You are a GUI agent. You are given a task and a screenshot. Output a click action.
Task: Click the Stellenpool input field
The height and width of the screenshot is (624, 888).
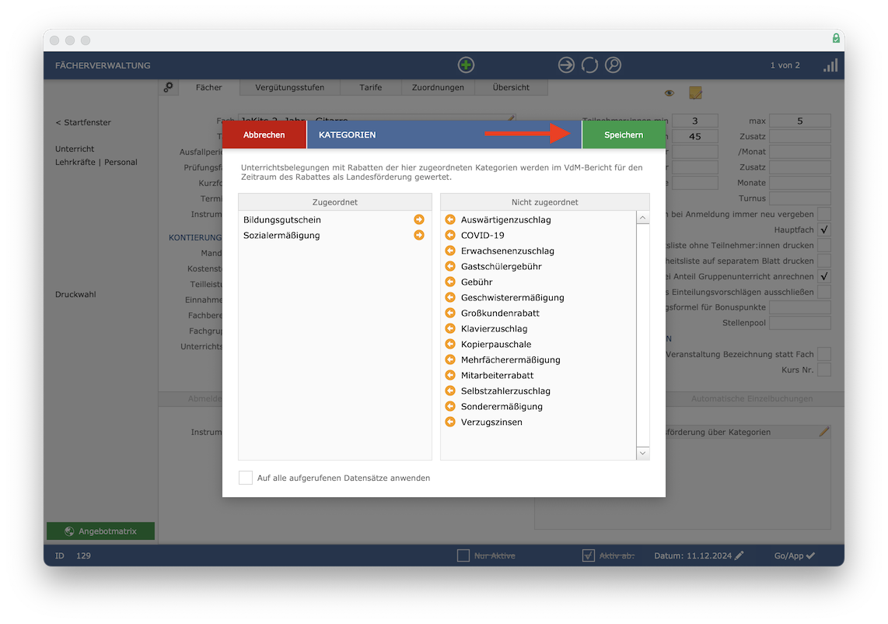799,323
